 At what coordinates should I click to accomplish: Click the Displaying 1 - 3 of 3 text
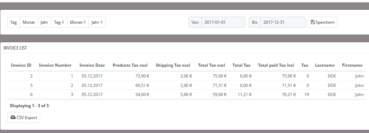click(x=29, y=106)
